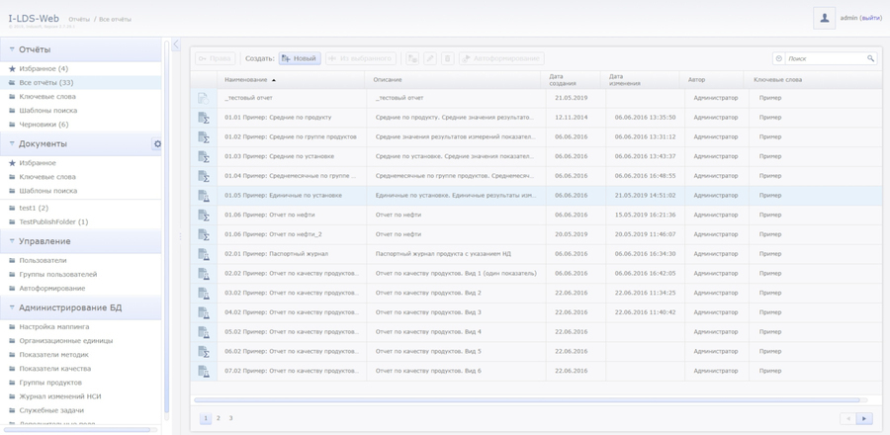Viewport: 890px width, 435px height.
Task: Open Избранное (4) under Отчёты
Action: 44,68
